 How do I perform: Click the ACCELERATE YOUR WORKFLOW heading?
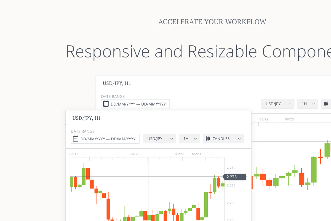click(x=212, y=22)
